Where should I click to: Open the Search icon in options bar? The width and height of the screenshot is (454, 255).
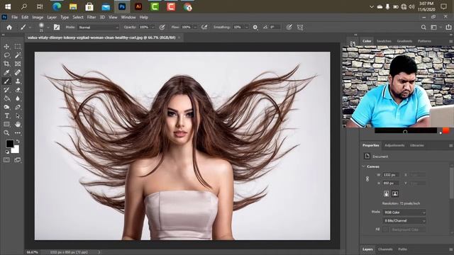[423, 27]
